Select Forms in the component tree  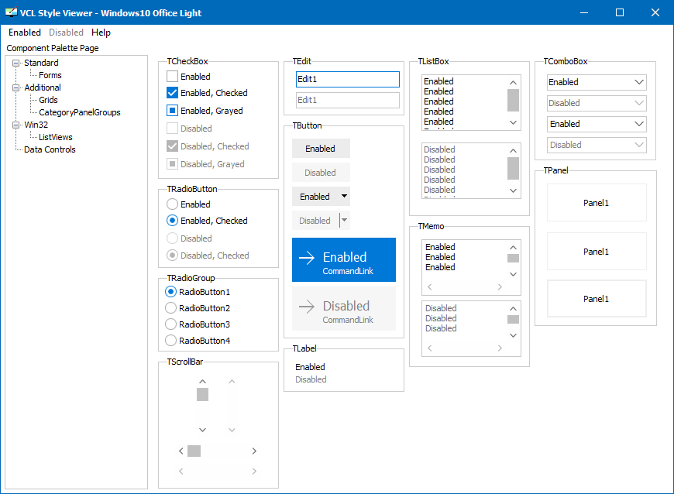click(x=50, y=75)
